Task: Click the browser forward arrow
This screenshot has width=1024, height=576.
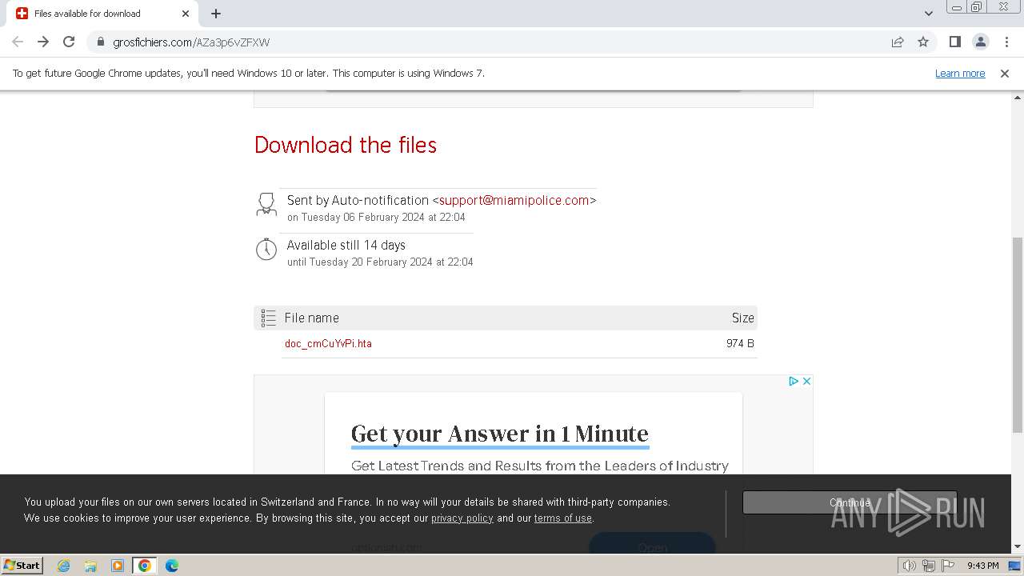Action: coord(43,42)
